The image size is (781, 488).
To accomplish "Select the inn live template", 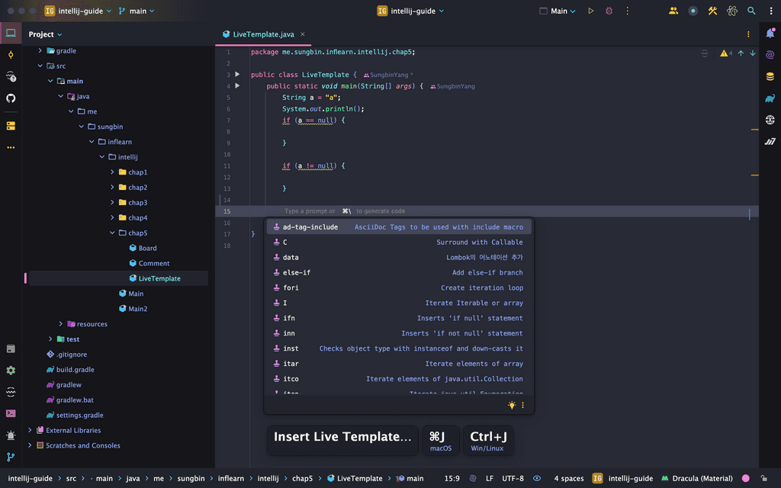I will pos(398,333).
